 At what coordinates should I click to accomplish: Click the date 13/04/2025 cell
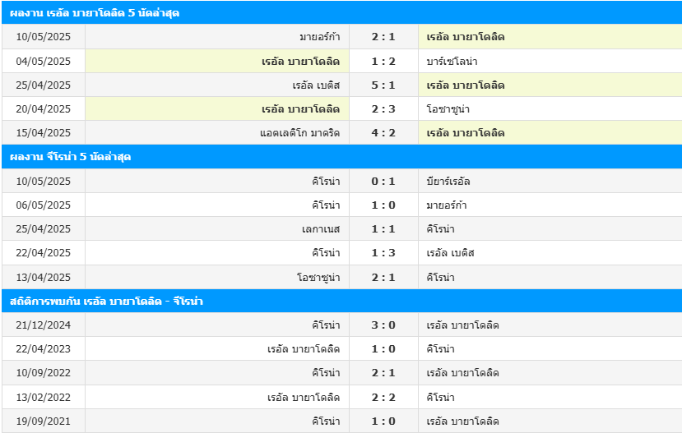pos(43,277)
